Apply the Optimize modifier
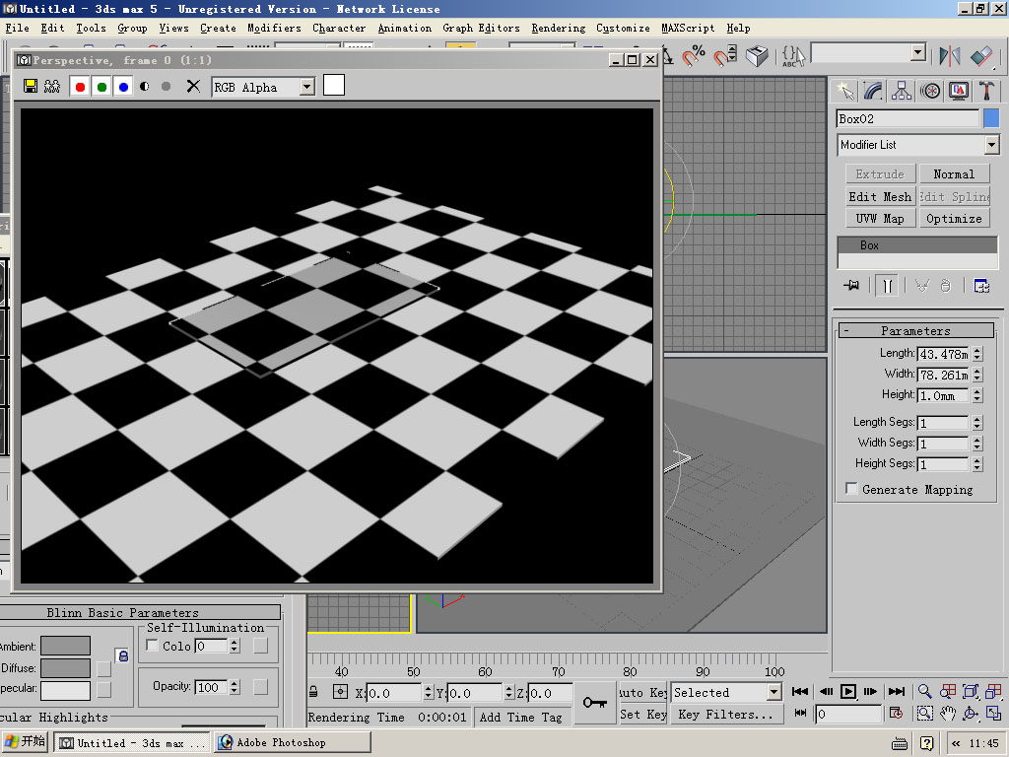 click(x=954, y=218)
